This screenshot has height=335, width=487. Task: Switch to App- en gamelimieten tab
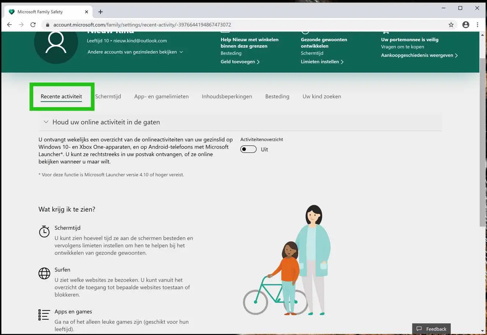tap(161, 97)
